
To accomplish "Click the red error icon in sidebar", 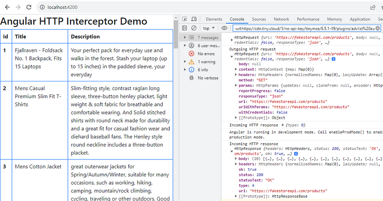I will pos(192,53).
